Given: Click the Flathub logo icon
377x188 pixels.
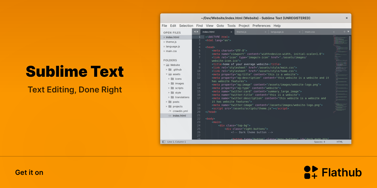Looking at the screenshot, I should click(x=311, y=172).
